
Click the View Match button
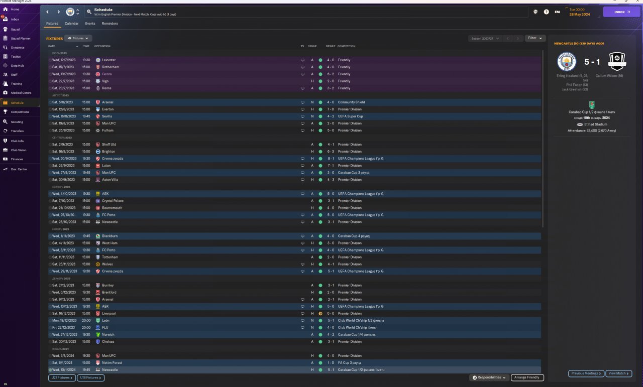coord(619,373)
